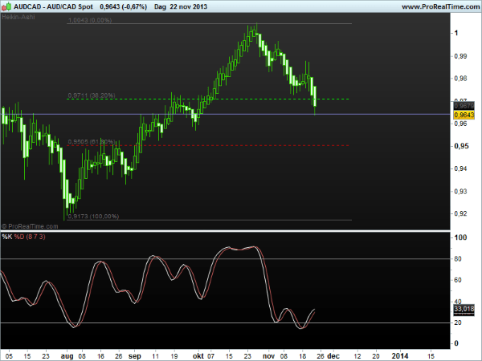Viewport: 482px width, 361px height.
Task: Select the AUDCAD - AUD/CAD Spot title text
Action: pos(53,6)
